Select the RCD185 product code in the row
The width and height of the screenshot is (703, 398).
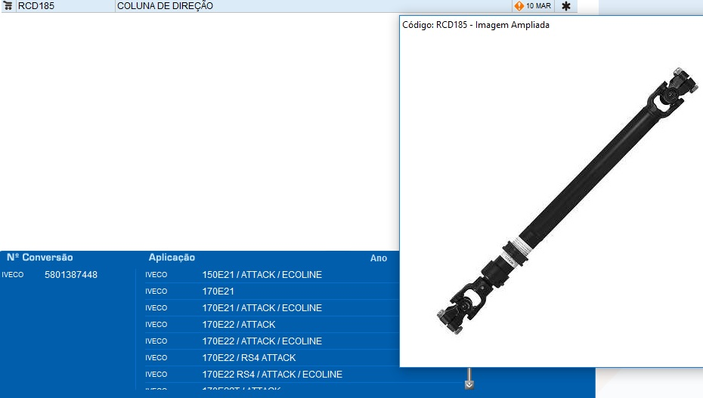point(36,6)
